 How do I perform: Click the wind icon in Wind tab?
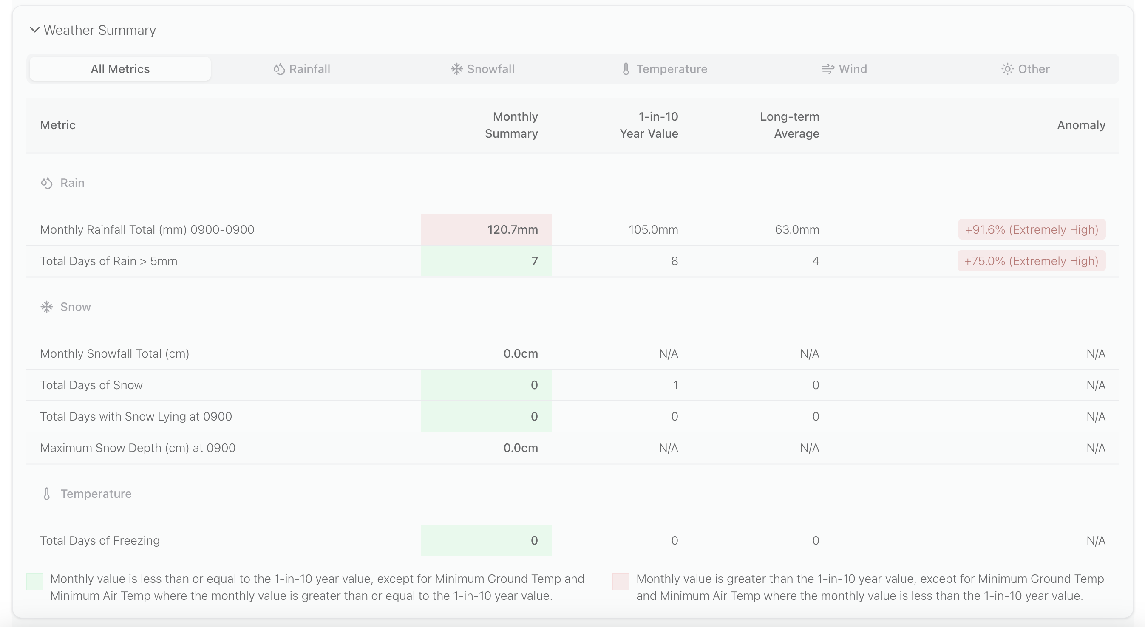828,69
